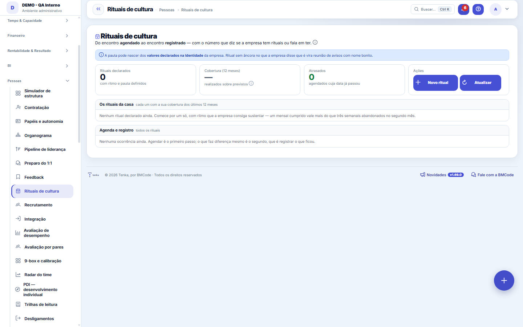
Task: Select Rituais de cultura menu item
Action: coord(42,191)
